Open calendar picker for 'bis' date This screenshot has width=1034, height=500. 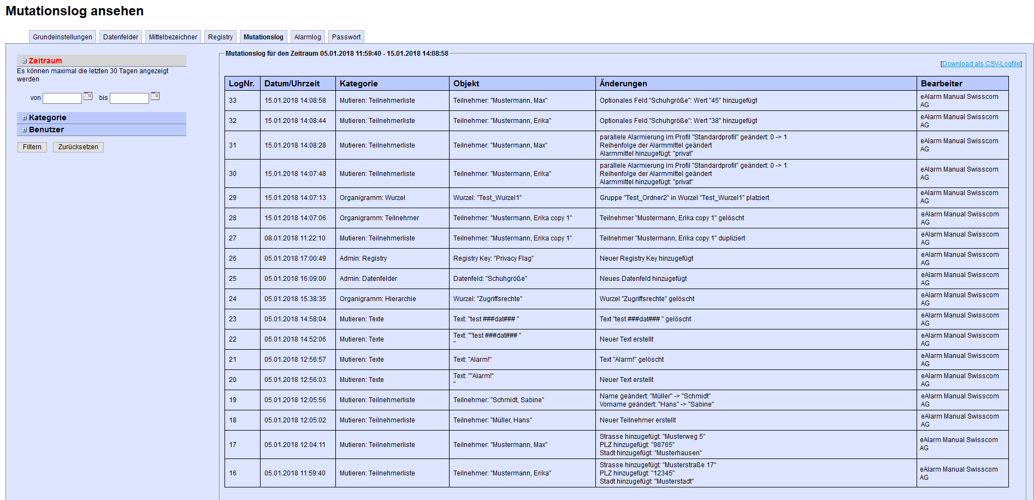(155, 96)
